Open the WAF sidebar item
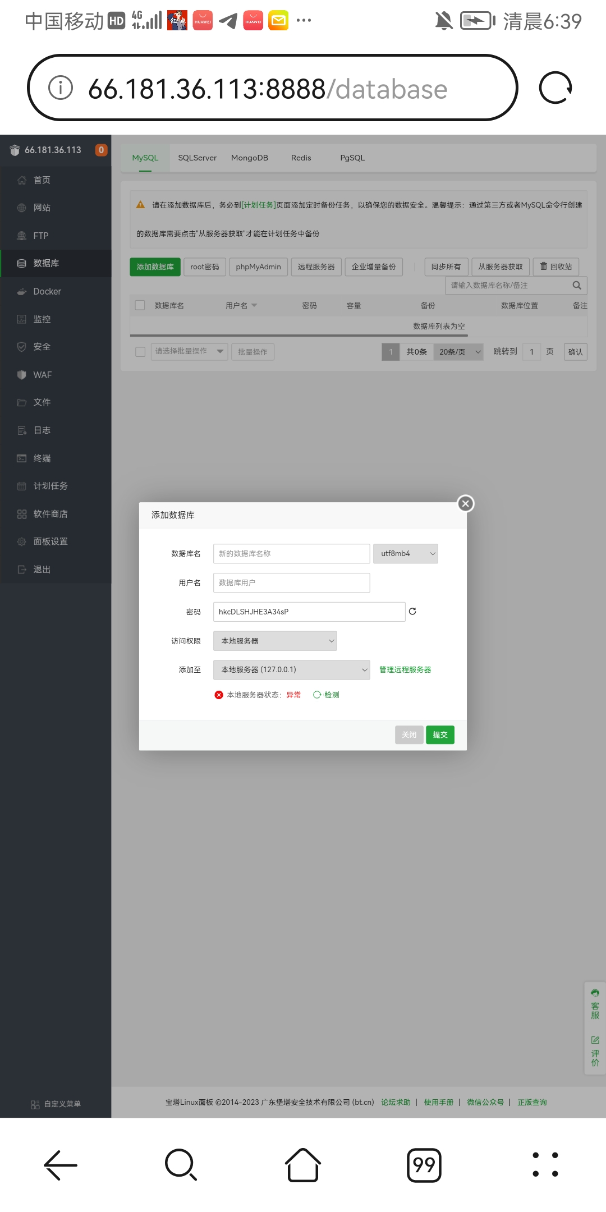The width and height of the screenshot is (606, 1212). 56,375
